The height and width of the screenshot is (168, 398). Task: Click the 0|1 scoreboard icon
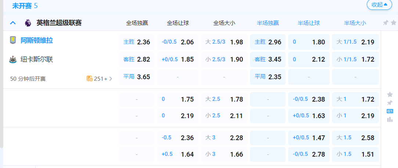(x=390, y=111)
